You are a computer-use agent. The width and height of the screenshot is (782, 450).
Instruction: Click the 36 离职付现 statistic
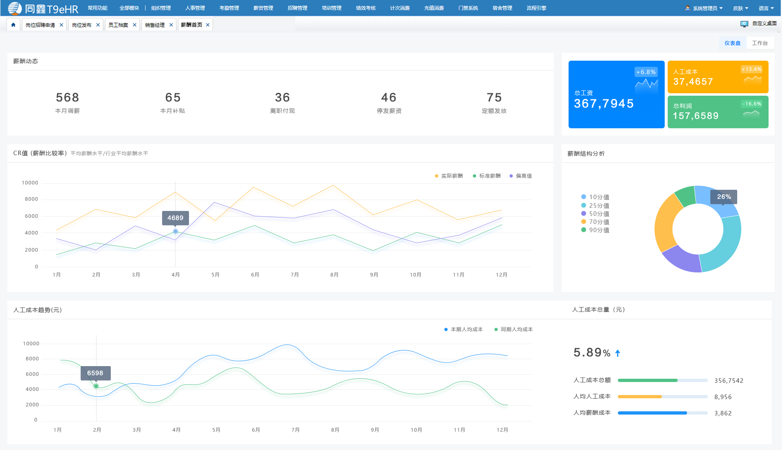pos(283,103)
